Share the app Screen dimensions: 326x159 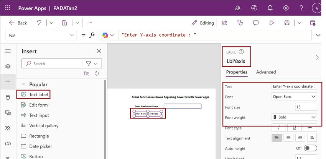tap(225, 23)
